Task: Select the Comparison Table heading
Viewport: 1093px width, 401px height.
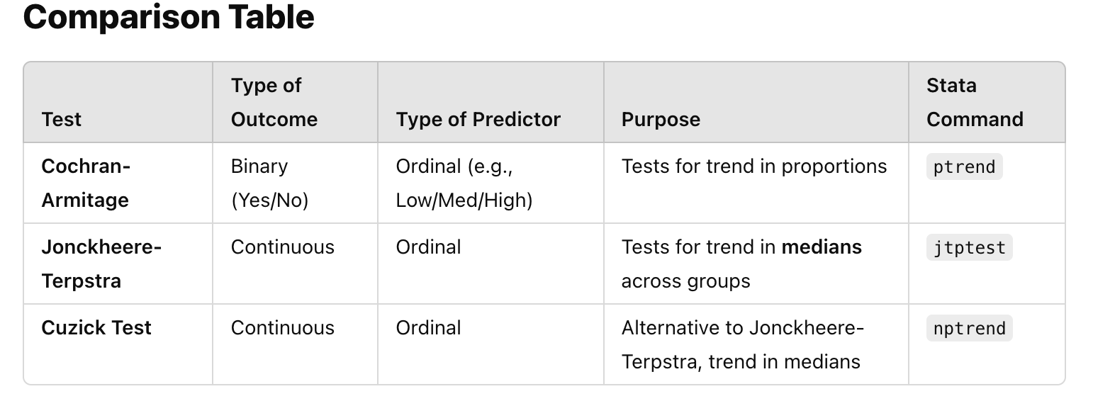Action: (x=169, y=16)
